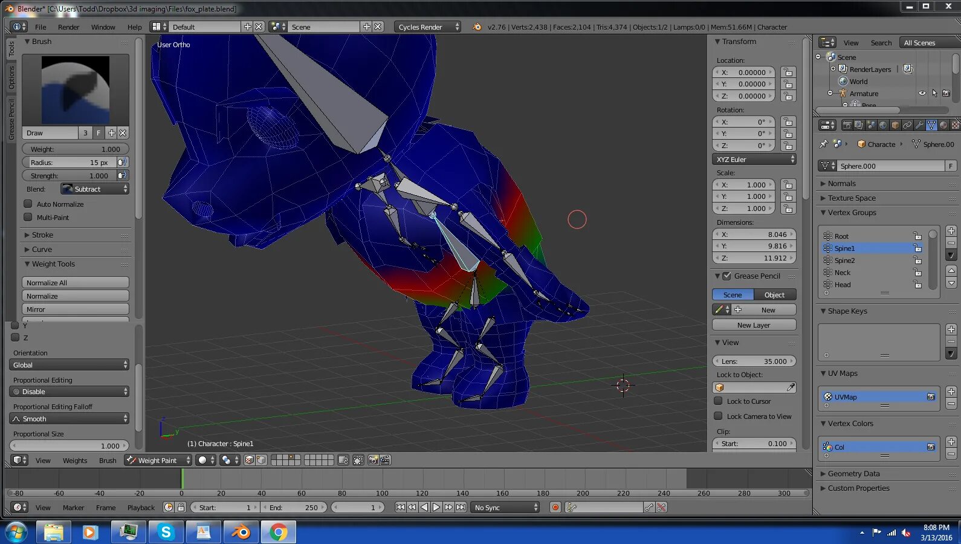The height and width of the screenshot is (544, 961).
Task: Play animation forward in timeline
Action: pos(436,507)
